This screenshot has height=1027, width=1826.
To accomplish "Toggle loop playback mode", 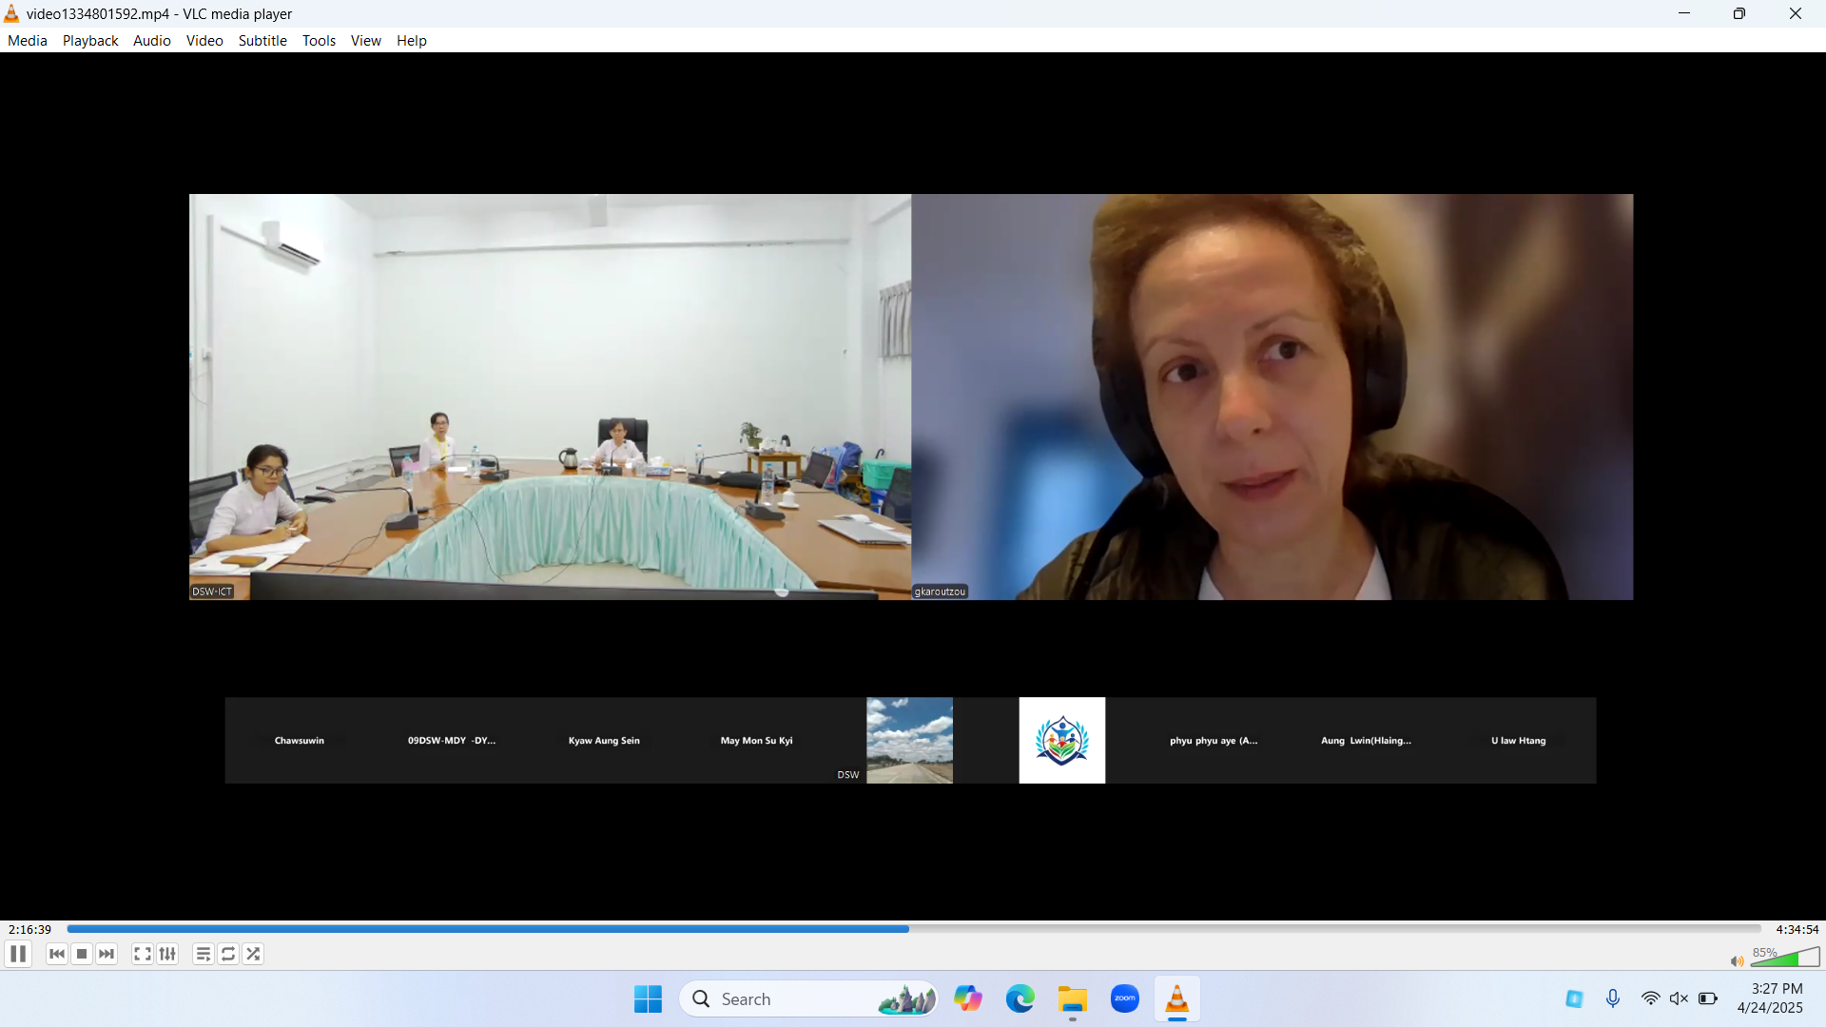I will [228, 954].
